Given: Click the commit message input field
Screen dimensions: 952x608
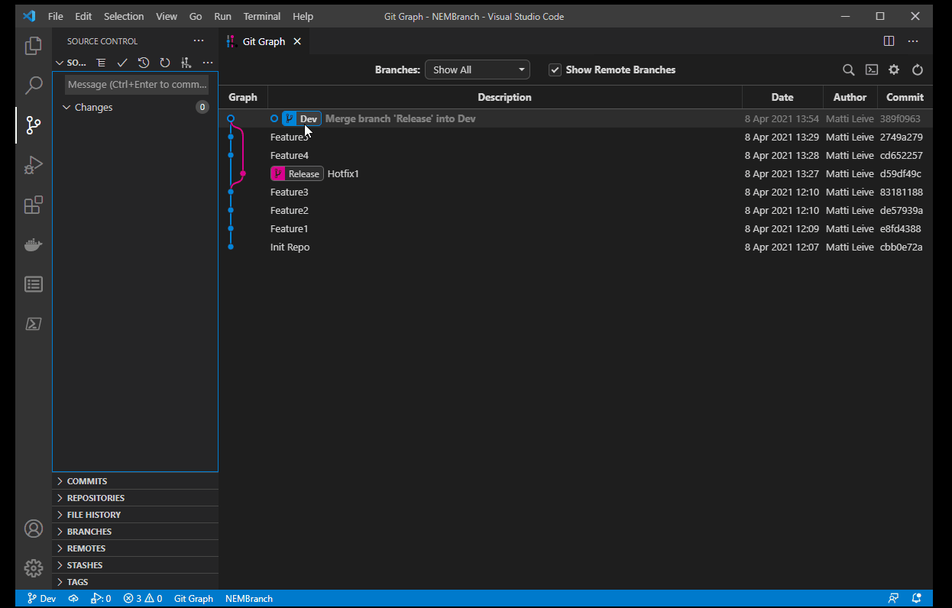Looking at the screenshot, I should [x=137, y=84].
